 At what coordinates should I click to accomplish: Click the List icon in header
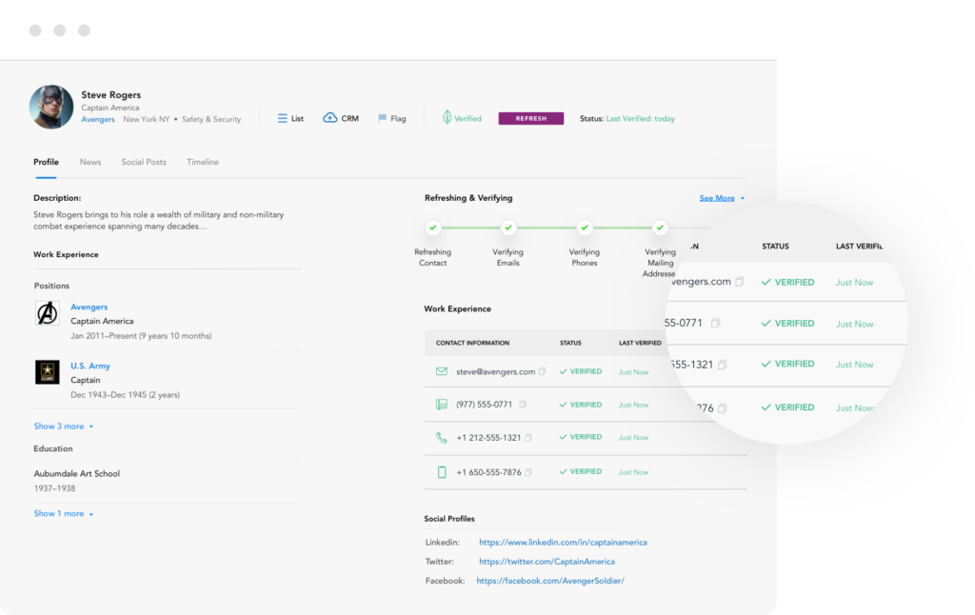point(282,118)
